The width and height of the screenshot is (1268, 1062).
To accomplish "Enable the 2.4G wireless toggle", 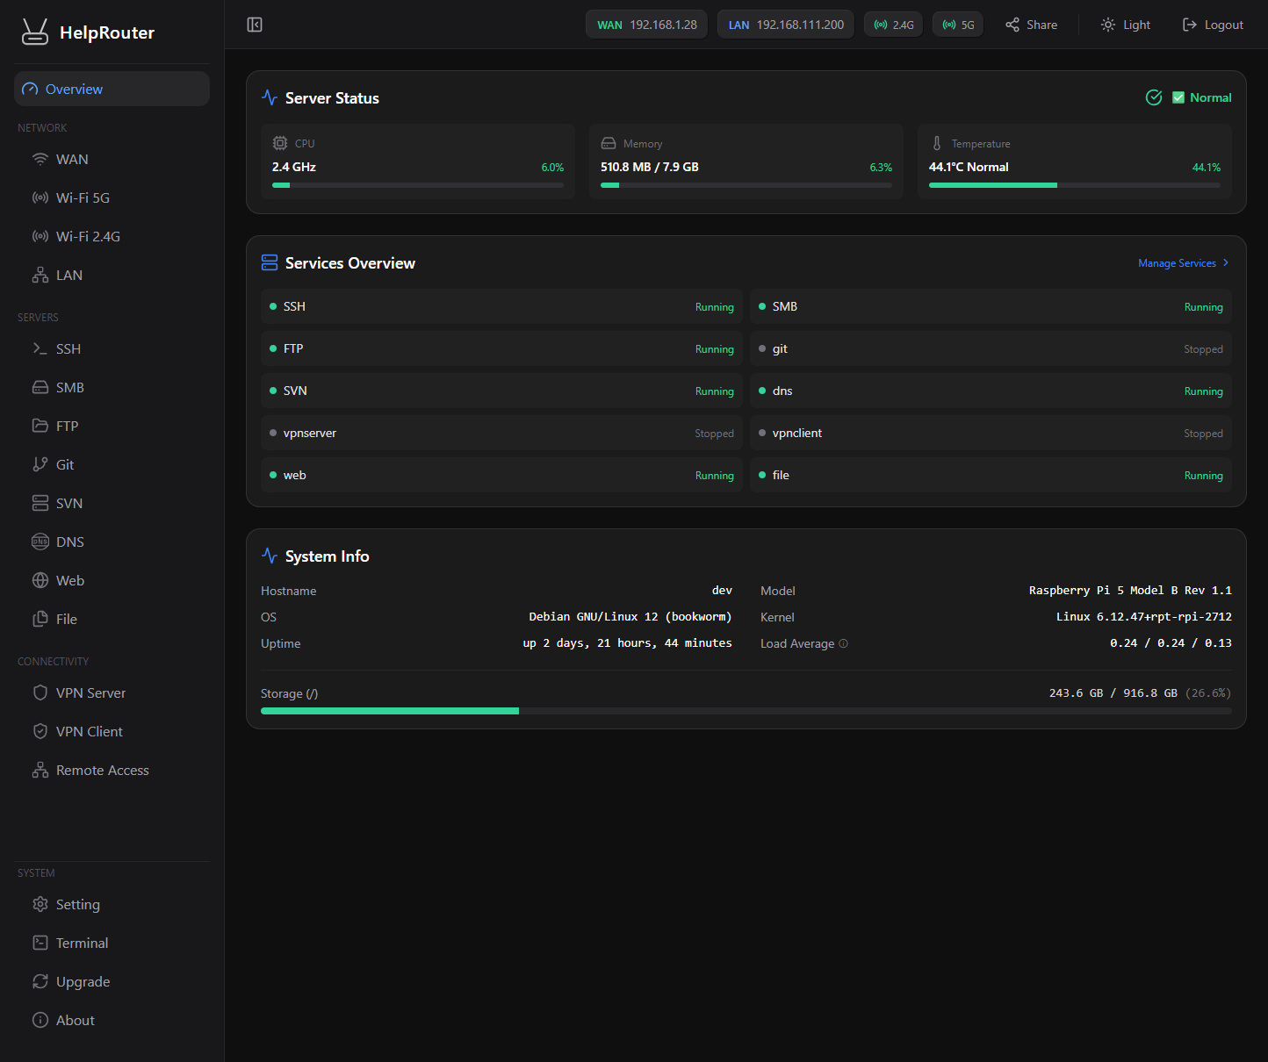I will pos(893,24).
